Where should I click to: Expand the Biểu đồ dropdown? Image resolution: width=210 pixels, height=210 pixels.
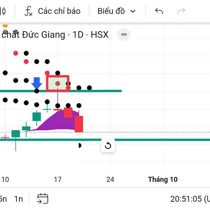click(x=117, y=11)
